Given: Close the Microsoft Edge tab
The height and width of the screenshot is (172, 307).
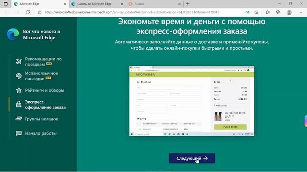Looking at the screenshot, I should (65, 4).
